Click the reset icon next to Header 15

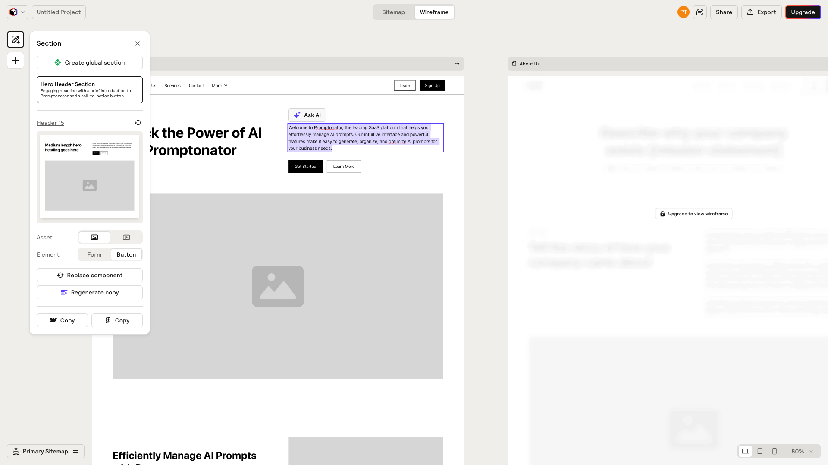tap(138, 123)
